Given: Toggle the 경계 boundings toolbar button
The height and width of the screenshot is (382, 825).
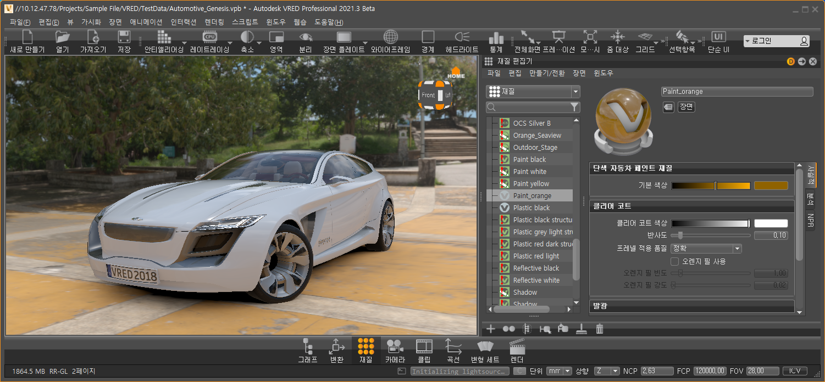Looking at the screenshot, I should coord(428,37).
